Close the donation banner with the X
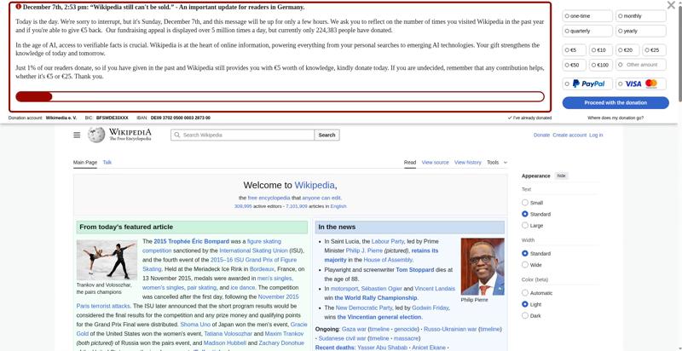Viewport: 682px width, 351px height. (x=671, y=5)
